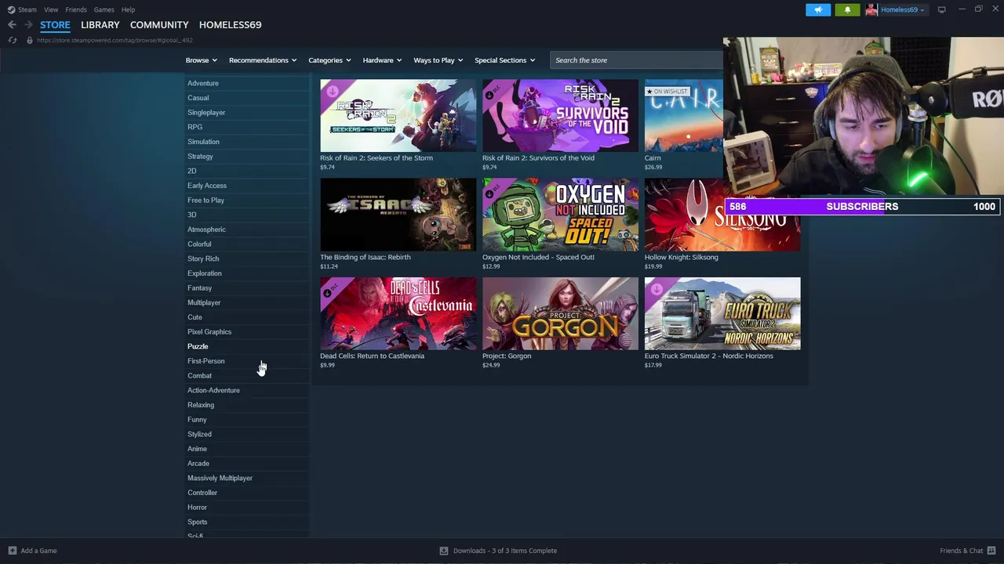Switch to the COMMUNITY tab
Screen dimensions: 1004x564
[159, 25]
